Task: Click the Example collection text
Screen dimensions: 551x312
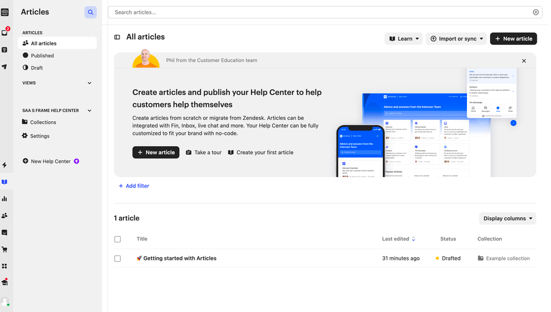Action: pyautogui.click(x=508, y=259)
